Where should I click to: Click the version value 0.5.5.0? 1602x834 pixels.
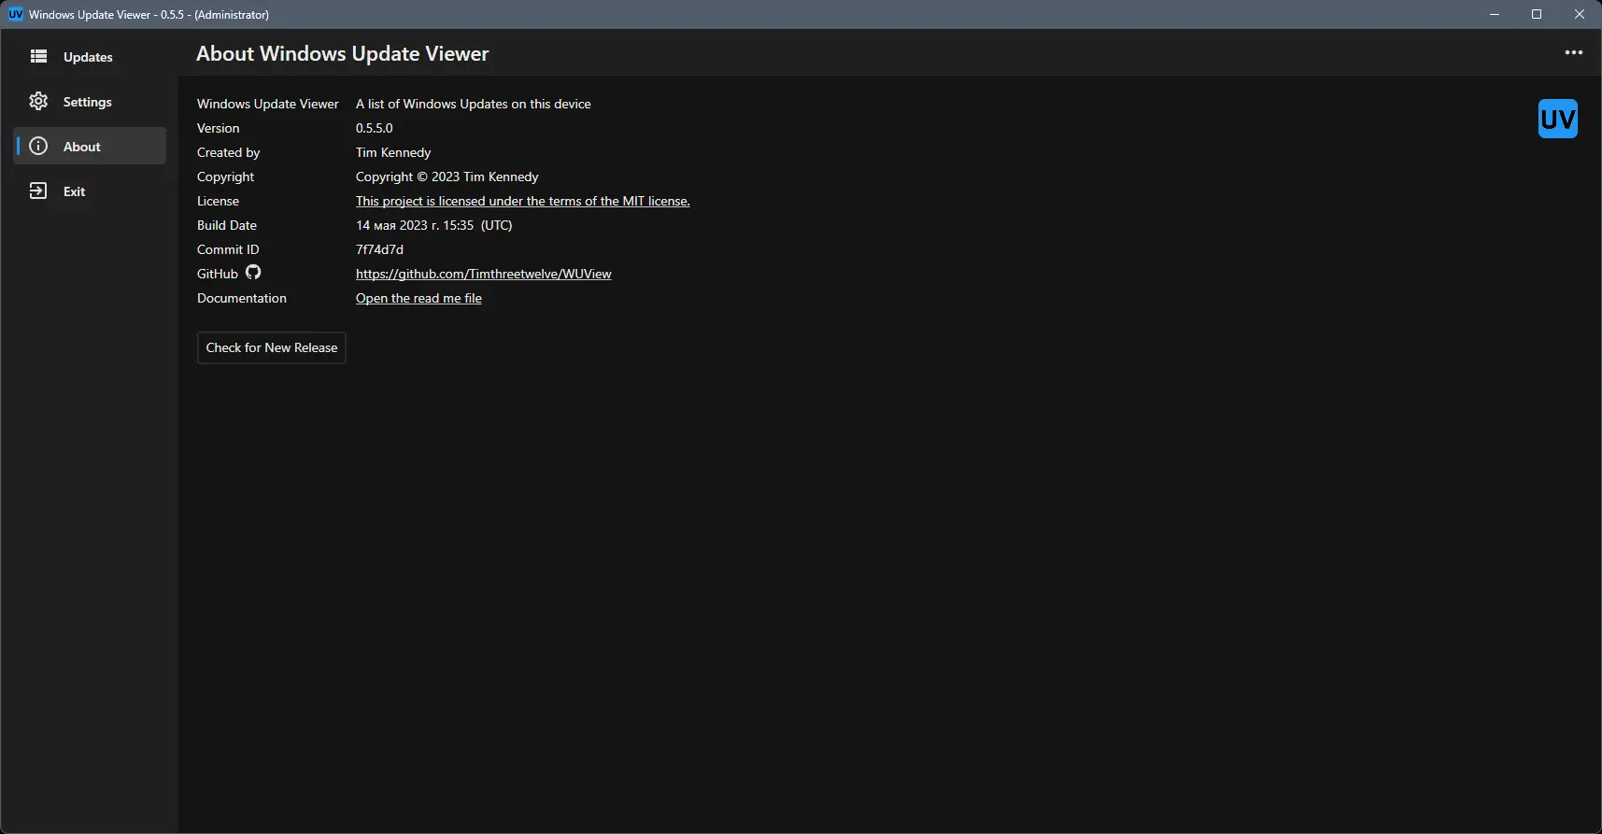click(x=375, y=128)
